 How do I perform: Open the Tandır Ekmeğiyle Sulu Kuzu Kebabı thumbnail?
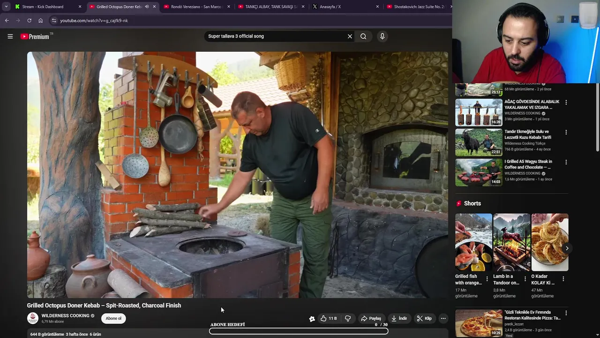pyautogui.click(x=479, y=142)
